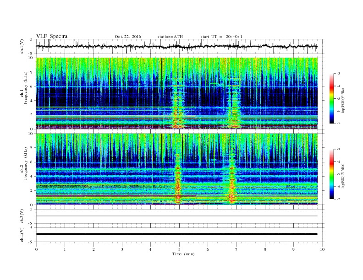
Task: Click the time-axis tick label "3"
Action: coord(122,249)
